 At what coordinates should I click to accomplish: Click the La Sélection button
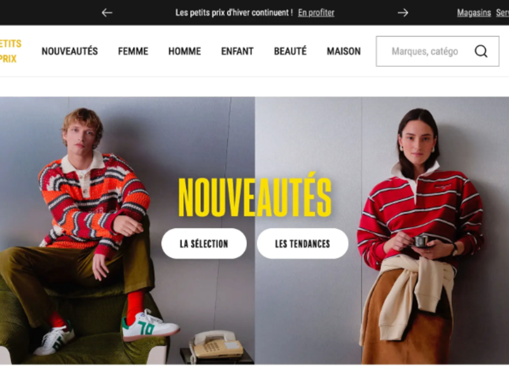[x=204, y=244]
